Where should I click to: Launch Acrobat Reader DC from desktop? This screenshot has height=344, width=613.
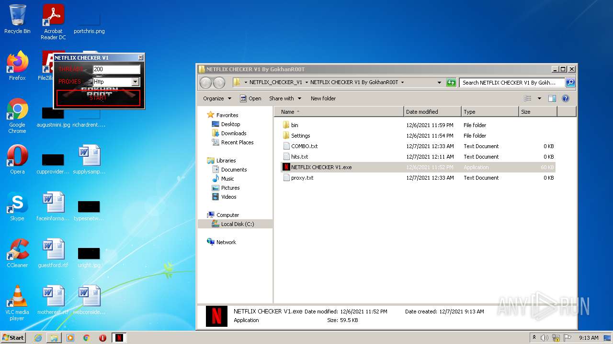click(53, 22)
